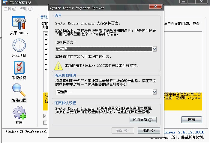Click the 还原设置(D) button

pos(143,120)
